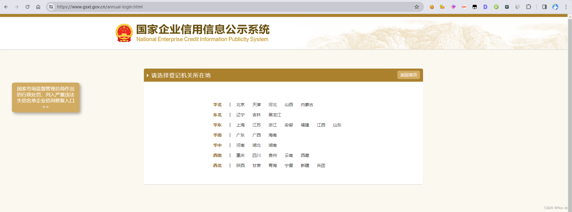Choose 湖南 province
This screenshot has height=212, width=572.
point(273,145)
